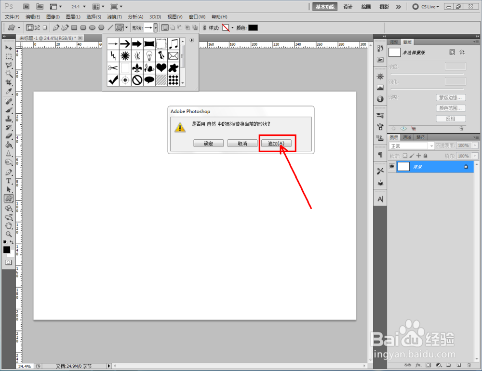The image size is (482, 371).
Task: Toggle lock all icon
Action: coord(426,156)
